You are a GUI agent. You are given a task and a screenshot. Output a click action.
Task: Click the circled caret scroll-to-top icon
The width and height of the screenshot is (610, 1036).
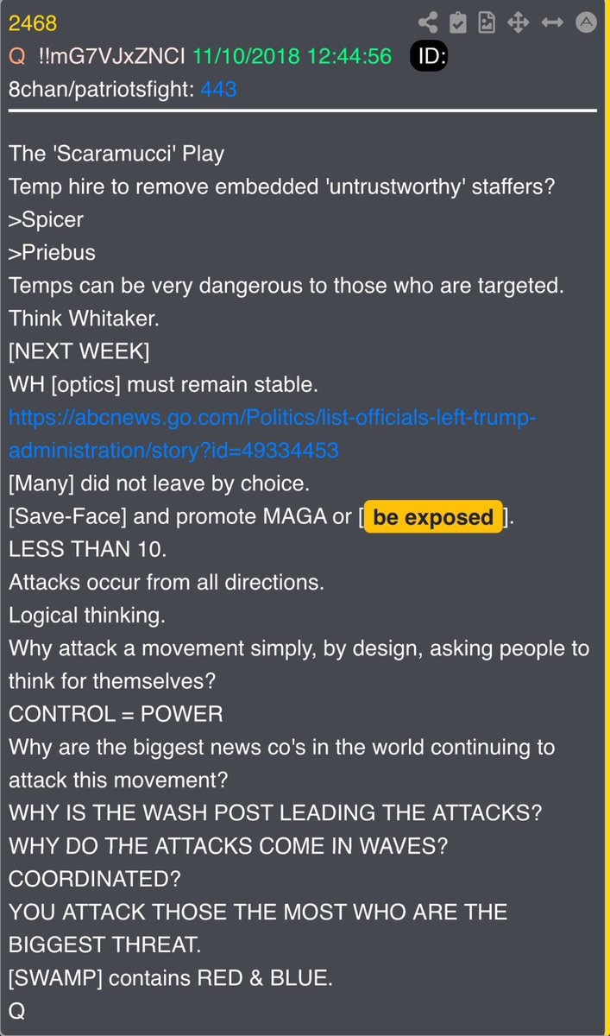tap(586, 23)
